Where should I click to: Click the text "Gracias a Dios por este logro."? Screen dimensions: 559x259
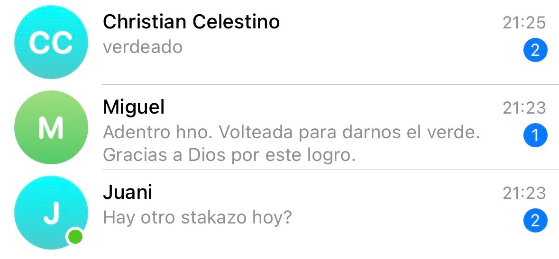point(229,154)
